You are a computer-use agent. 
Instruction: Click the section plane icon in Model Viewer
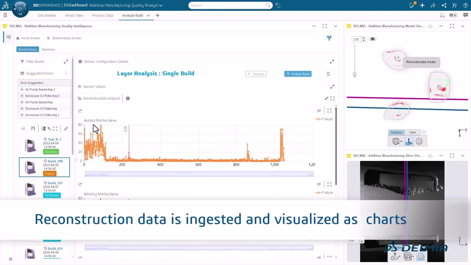click(x=409, y=141)
